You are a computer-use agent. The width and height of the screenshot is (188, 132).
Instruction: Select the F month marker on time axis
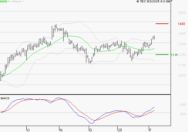tap(150, 129)
